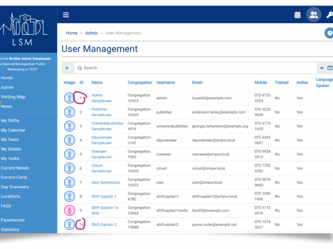The width and height of the screenshot is (333, 249).
Task: Open My Team in sidebar
Action: coord(10,139)
